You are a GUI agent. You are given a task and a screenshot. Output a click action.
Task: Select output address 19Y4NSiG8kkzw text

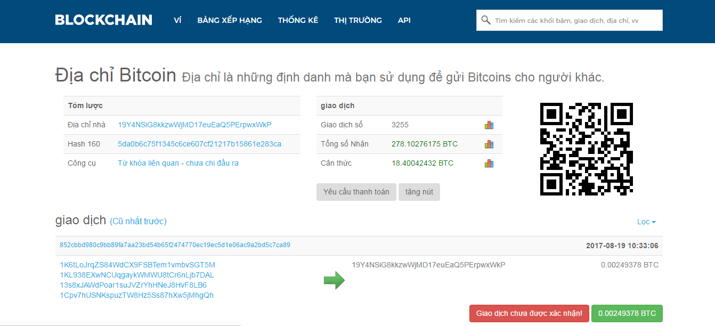(x=428, y=265)
